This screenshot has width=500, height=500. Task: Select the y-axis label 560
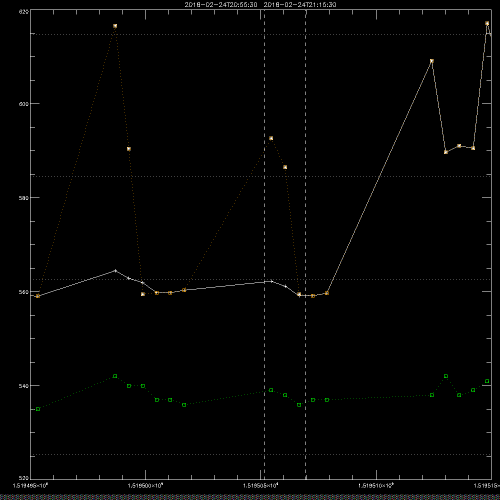[24, 292]
